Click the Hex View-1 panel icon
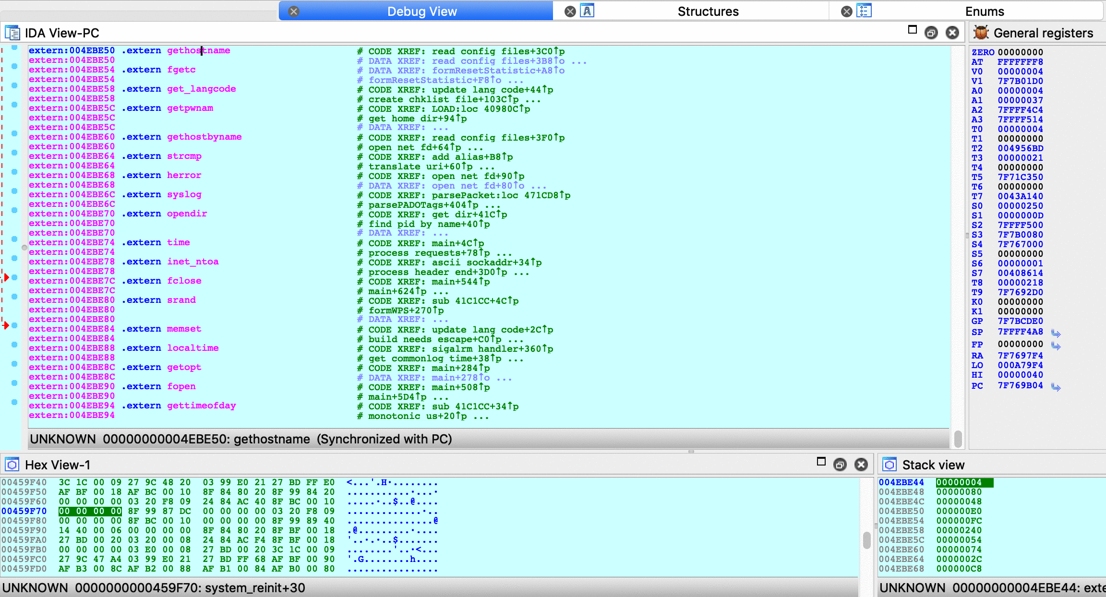1106x597 pixels. click(12, 465)
